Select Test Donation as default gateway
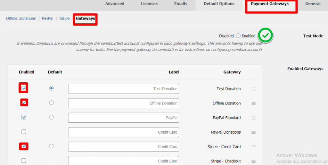Viewport: 328px width, 165px height. point(51,88)
